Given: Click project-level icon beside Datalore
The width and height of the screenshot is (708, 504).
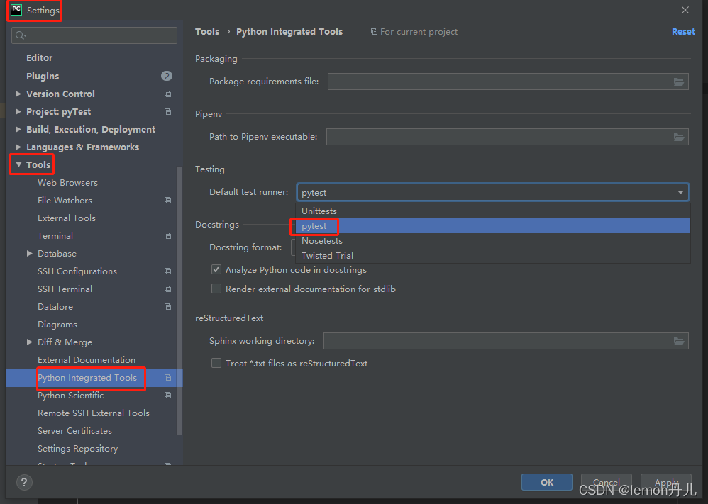Looking at the screenshot, I should [x=167, y=306].
